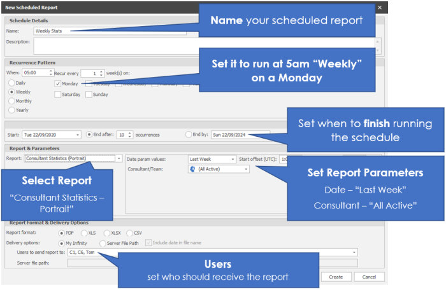Screen dimensions: 446x290
Task: Open the Date param values dropdown
Action: [233, 158]
